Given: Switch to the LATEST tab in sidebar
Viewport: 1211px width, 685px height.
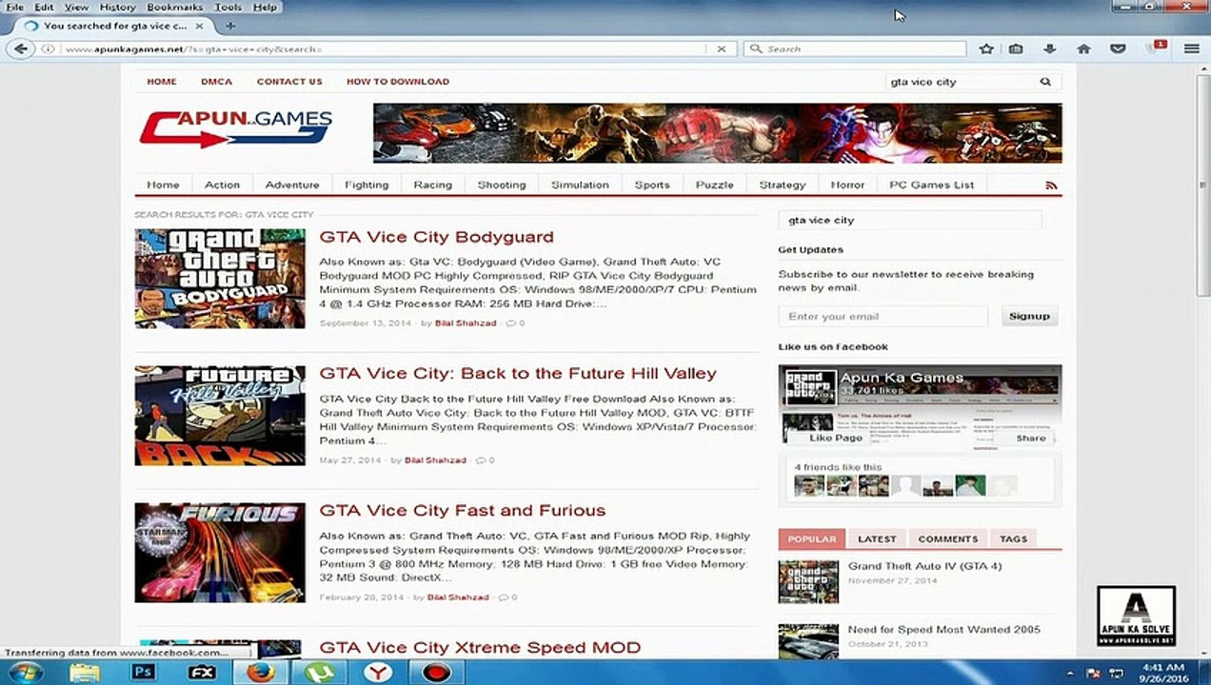Looking at the screenshot, I should click(877, 539).
